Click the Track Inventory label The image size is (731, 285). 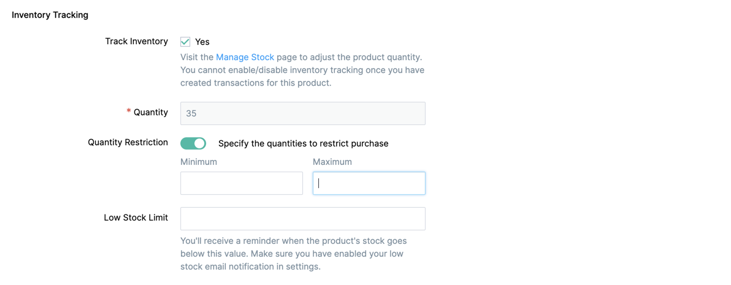click(x=136, y=41)
